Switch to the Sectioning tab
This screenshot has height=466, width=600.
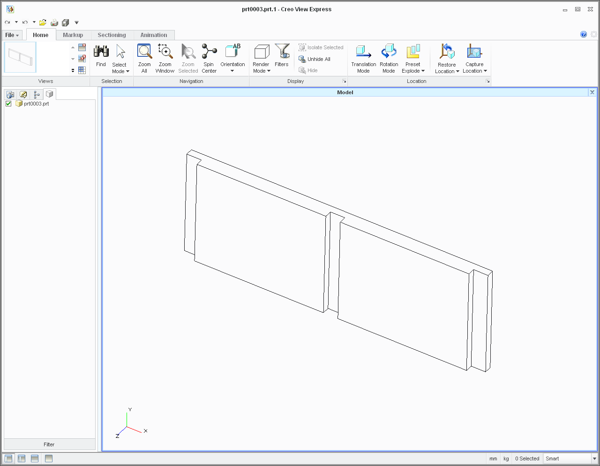pyautogui.click(x=112, y=35)
